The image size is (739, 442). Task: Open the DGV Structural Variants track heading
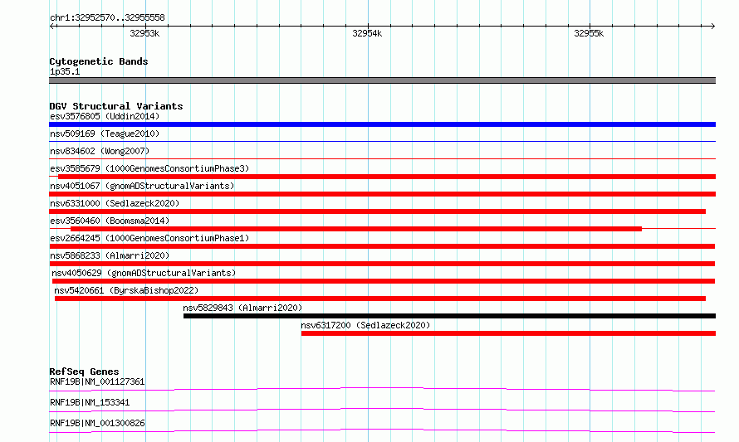(116, 106)
